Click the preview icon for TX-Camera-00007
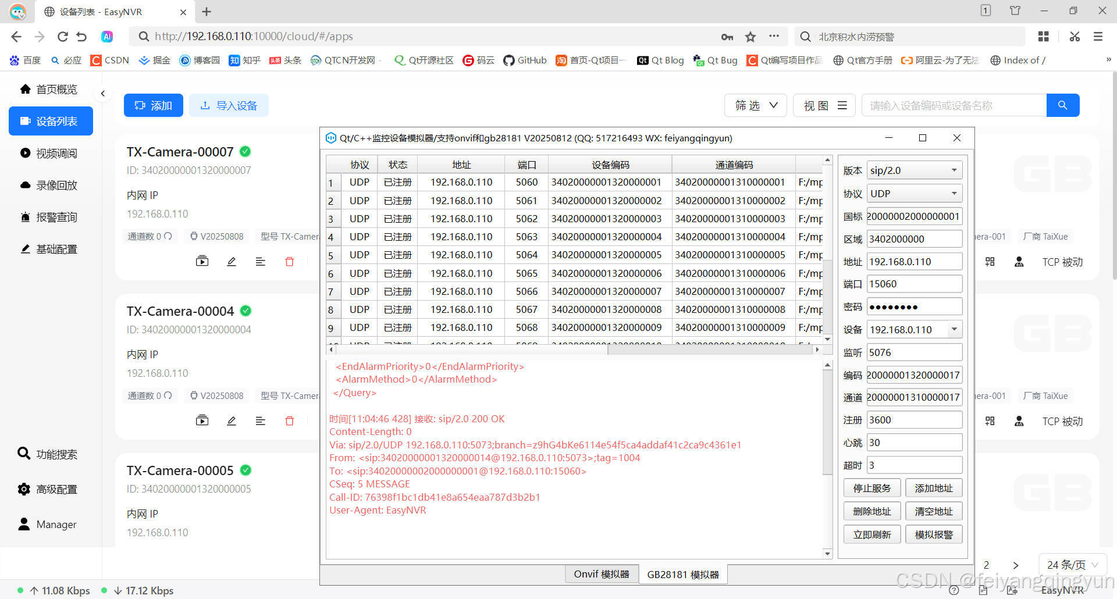This screenshot has width=1117, height=599. pos(202,261)
